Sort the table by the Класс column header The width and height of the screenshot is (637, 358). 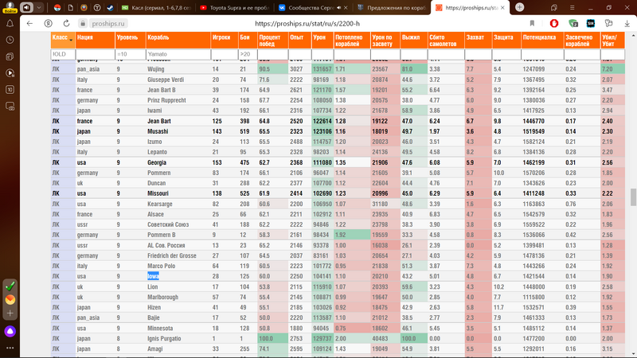[63, 41]
